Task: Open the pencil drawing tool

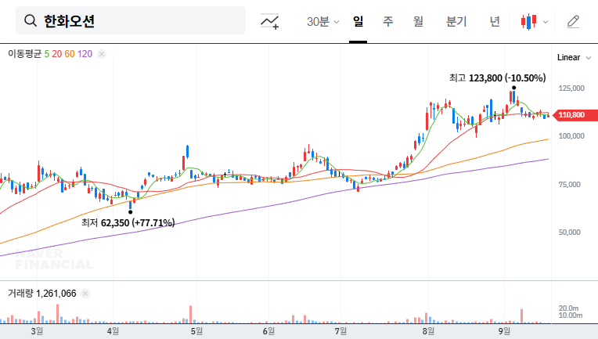Action: tap(573, 21)
